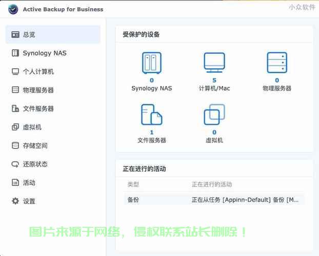Select the 总览 overview icon in sidebar
The width and height of the screenshot is (319, 256).
[15, 34]
